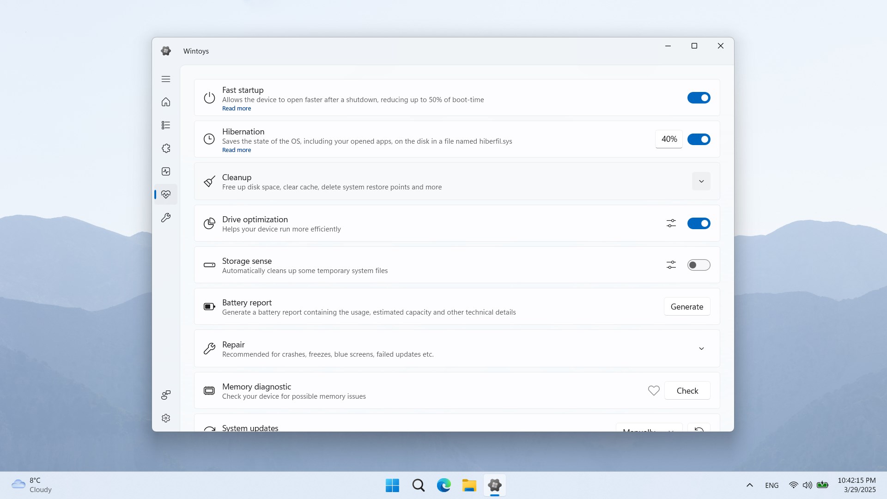Enable the Storage sense toggle
Image resolution: width=887 pixels, height=499 pixels.
(699, 265)
